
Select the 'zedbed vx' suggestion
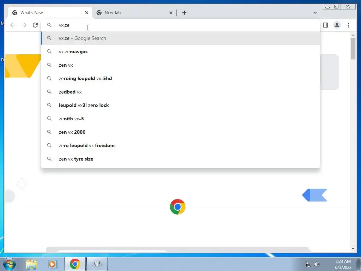[x=180, y=92]
